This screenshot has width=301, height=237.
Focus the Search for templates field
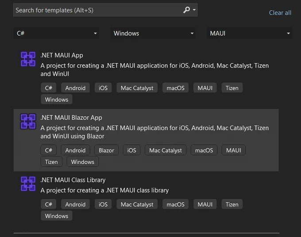105,10
